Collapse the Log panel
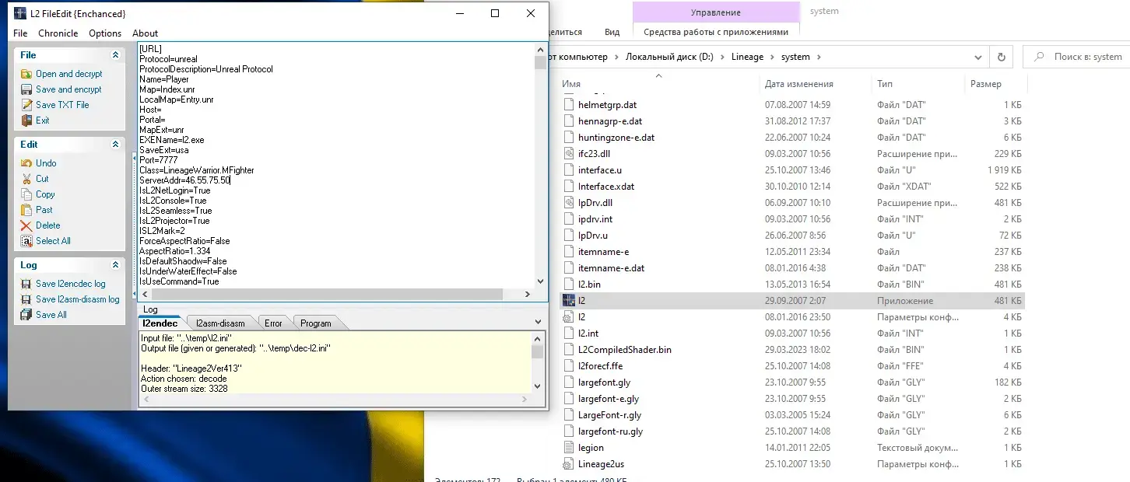The width and height of the screenshot is (1130, 482). [115, 265]
